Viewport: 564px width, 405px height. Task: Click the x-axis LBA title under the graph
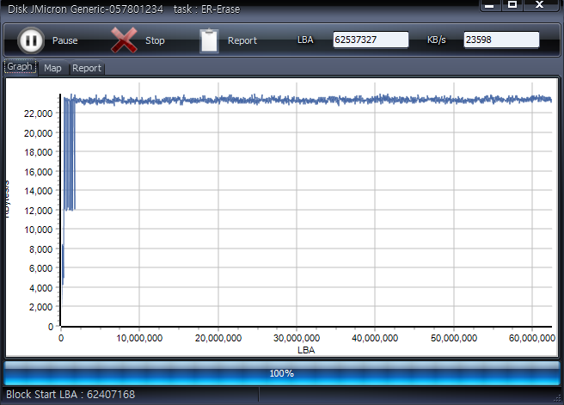[306, 350]
